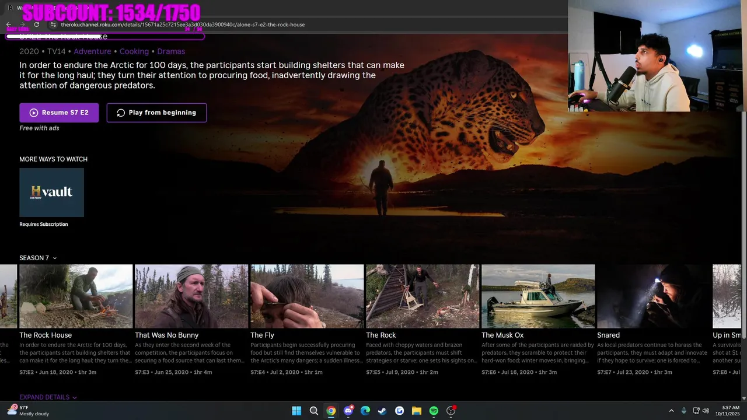
Task: Click the microphone tray icon
Action: click(x=684, y=411)
